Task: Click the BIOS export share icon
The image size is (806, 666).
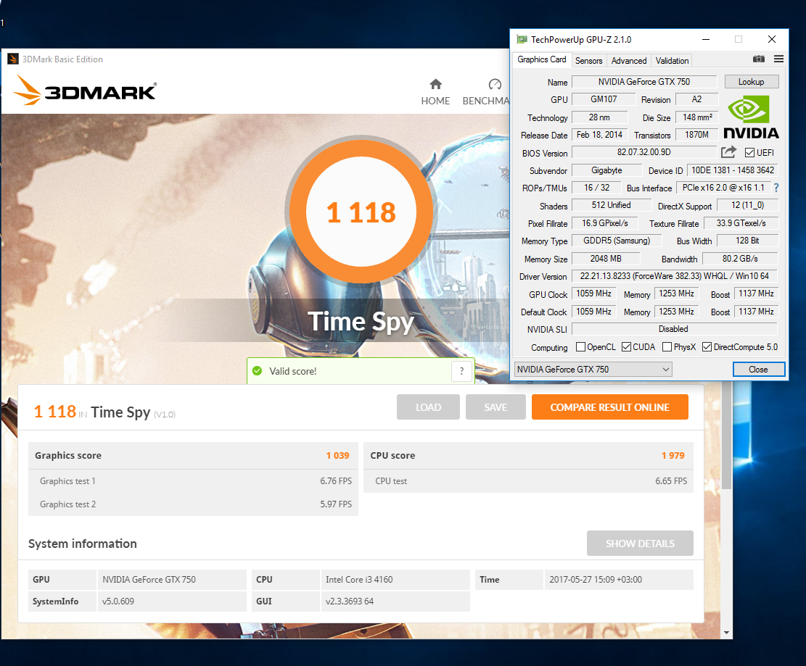Action: point(728,152)
